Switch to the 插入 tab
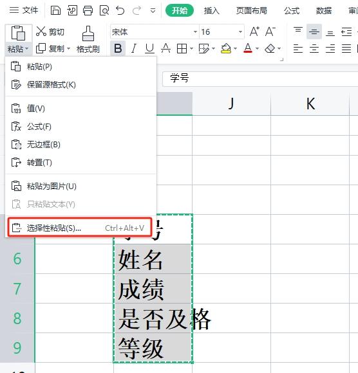The image size is (358, 373). 211,10
